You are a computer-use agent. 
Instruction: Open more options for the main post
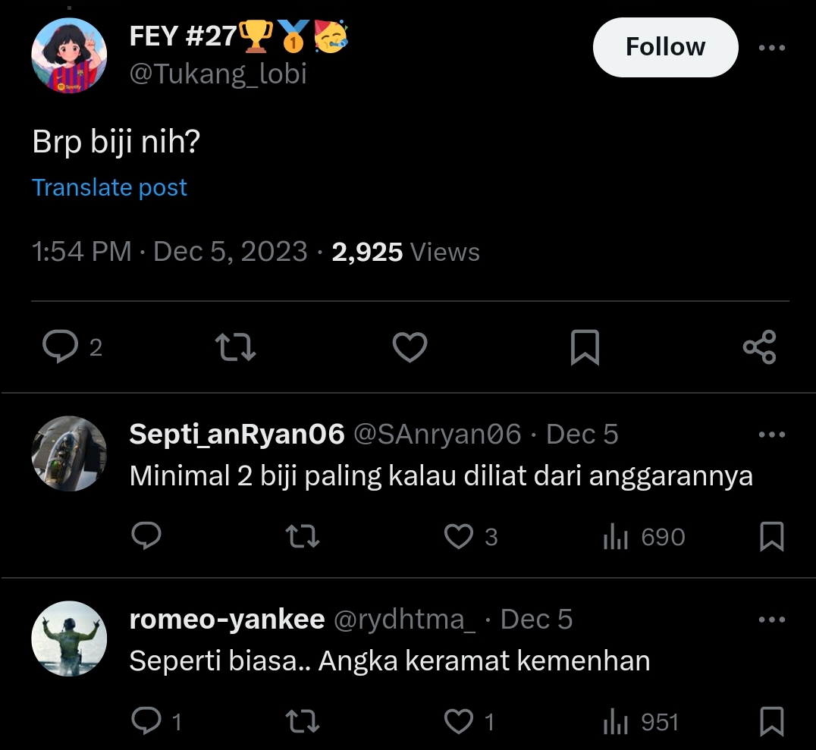coord(772,48)
